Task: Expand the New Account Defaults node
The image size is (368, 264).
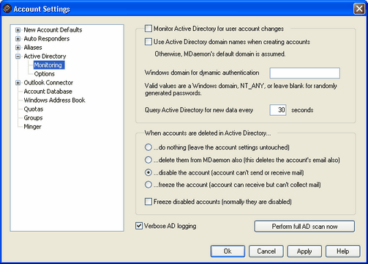Action: (x=18, y=30)
